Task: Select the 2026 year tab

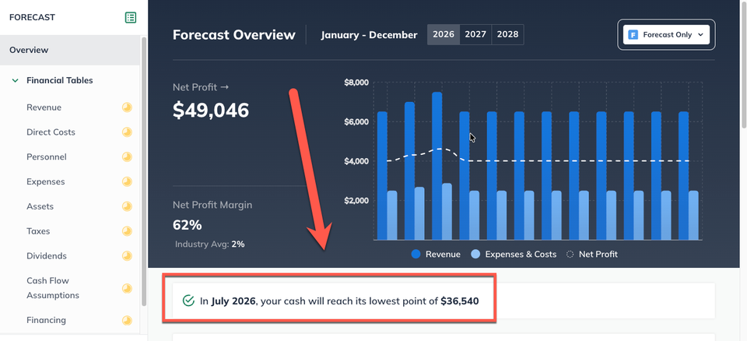Action: click(444, 35)
